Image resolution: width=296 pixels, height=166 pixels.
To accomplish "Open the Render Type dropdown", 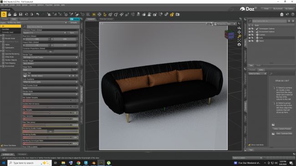I will click(51, 57).
